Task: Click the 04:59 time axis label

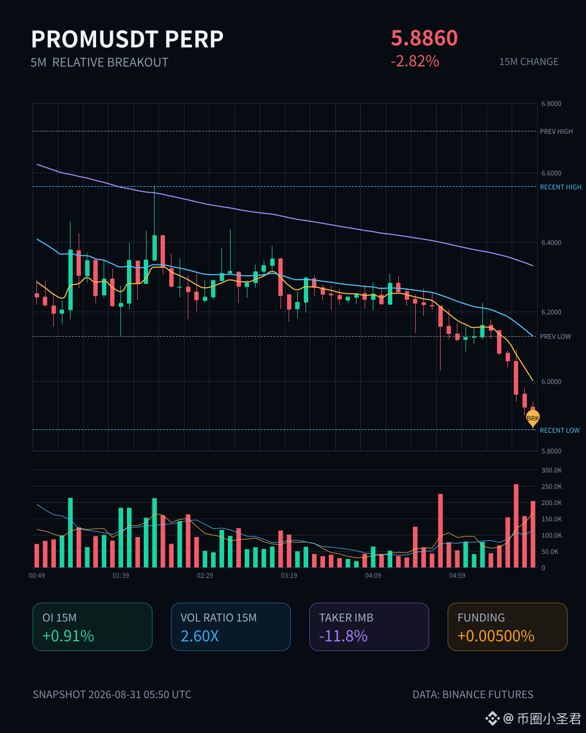Action: 457,576
